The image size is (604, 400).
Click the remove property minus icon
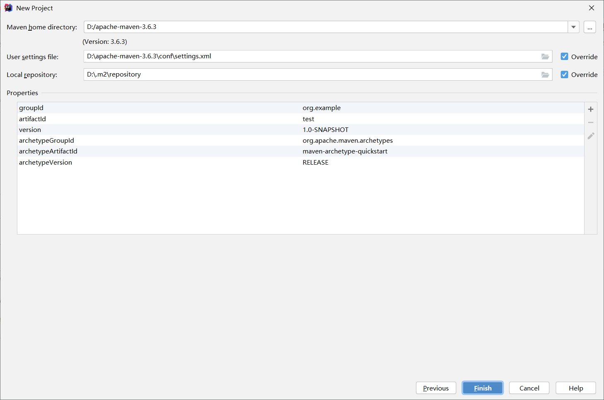pyautogui.click(x=591, y=122)
